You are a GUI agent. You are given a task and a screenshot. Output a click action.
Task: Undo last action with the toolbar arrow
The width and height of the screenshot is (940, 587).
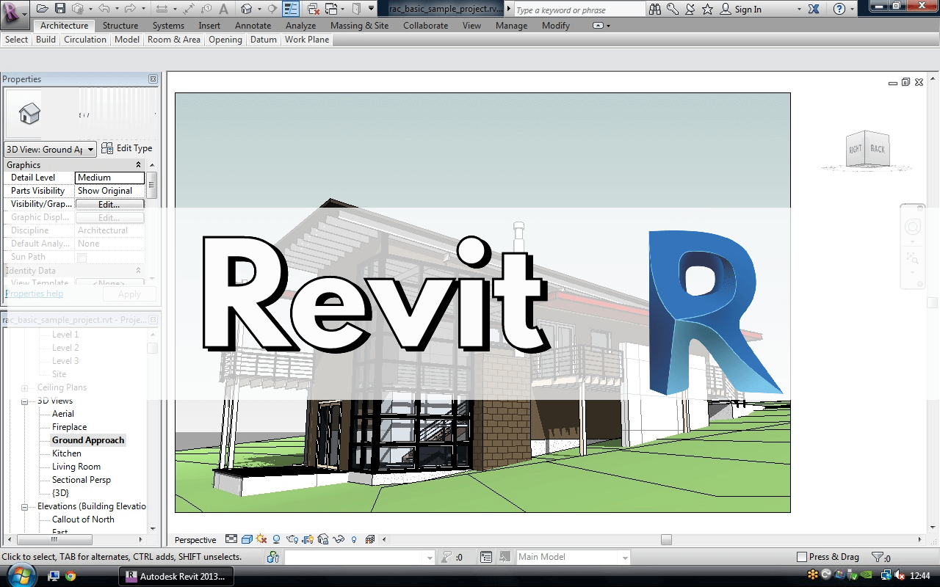(x=105, y=9)
